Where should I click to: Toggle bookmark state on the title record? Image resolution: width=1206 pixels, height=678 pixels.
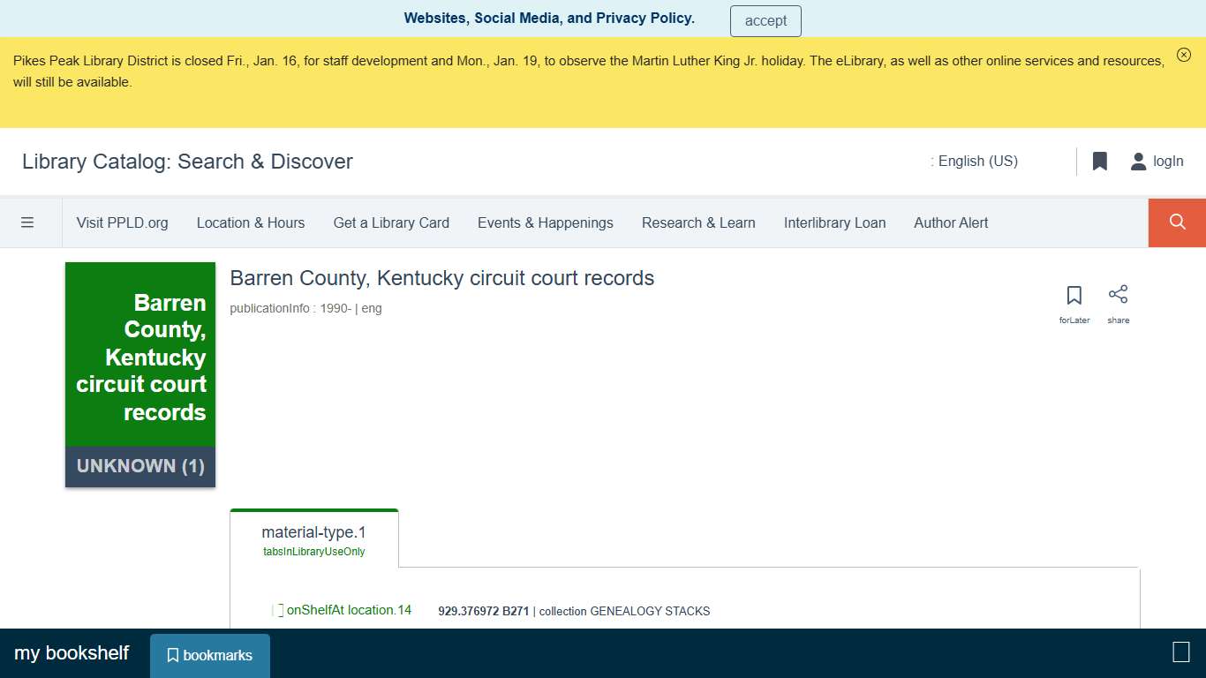pyautogui.click(x=1074, y=295)
